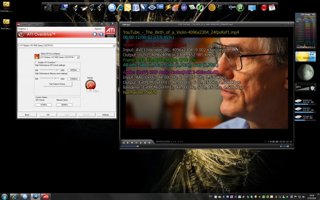Click the moon phase gadget in sidebar
320x200 pixels.
305,72
